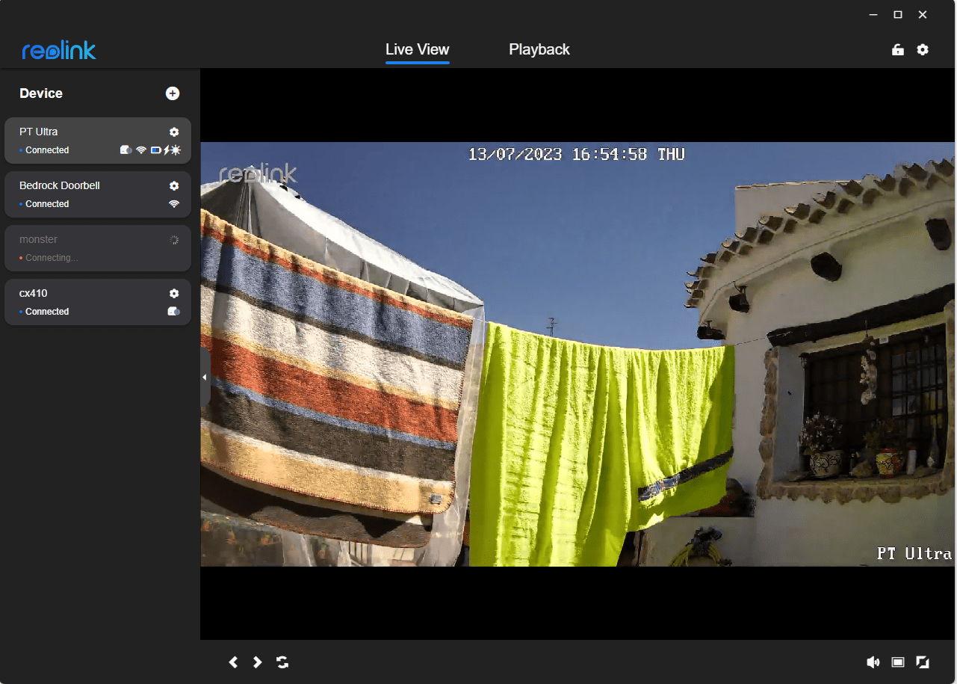Open Bedrock Doorbell settings gear
Image resolution: width=957 pixels, height=684 pixels.
(x=174, y=186)
